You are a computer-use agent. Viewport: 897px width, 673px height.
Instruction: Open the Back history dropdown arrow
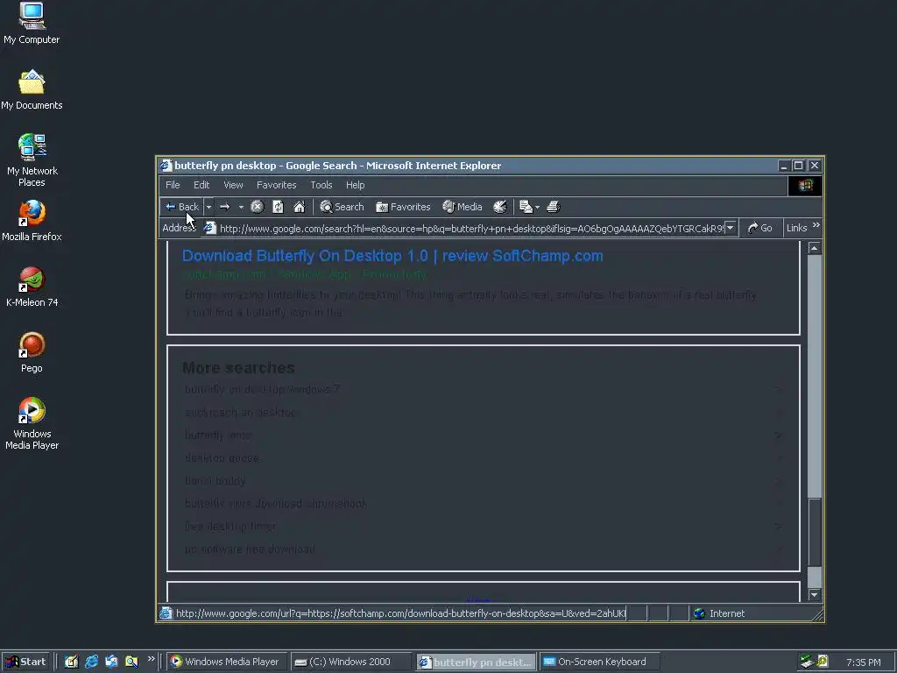point(208,207)
